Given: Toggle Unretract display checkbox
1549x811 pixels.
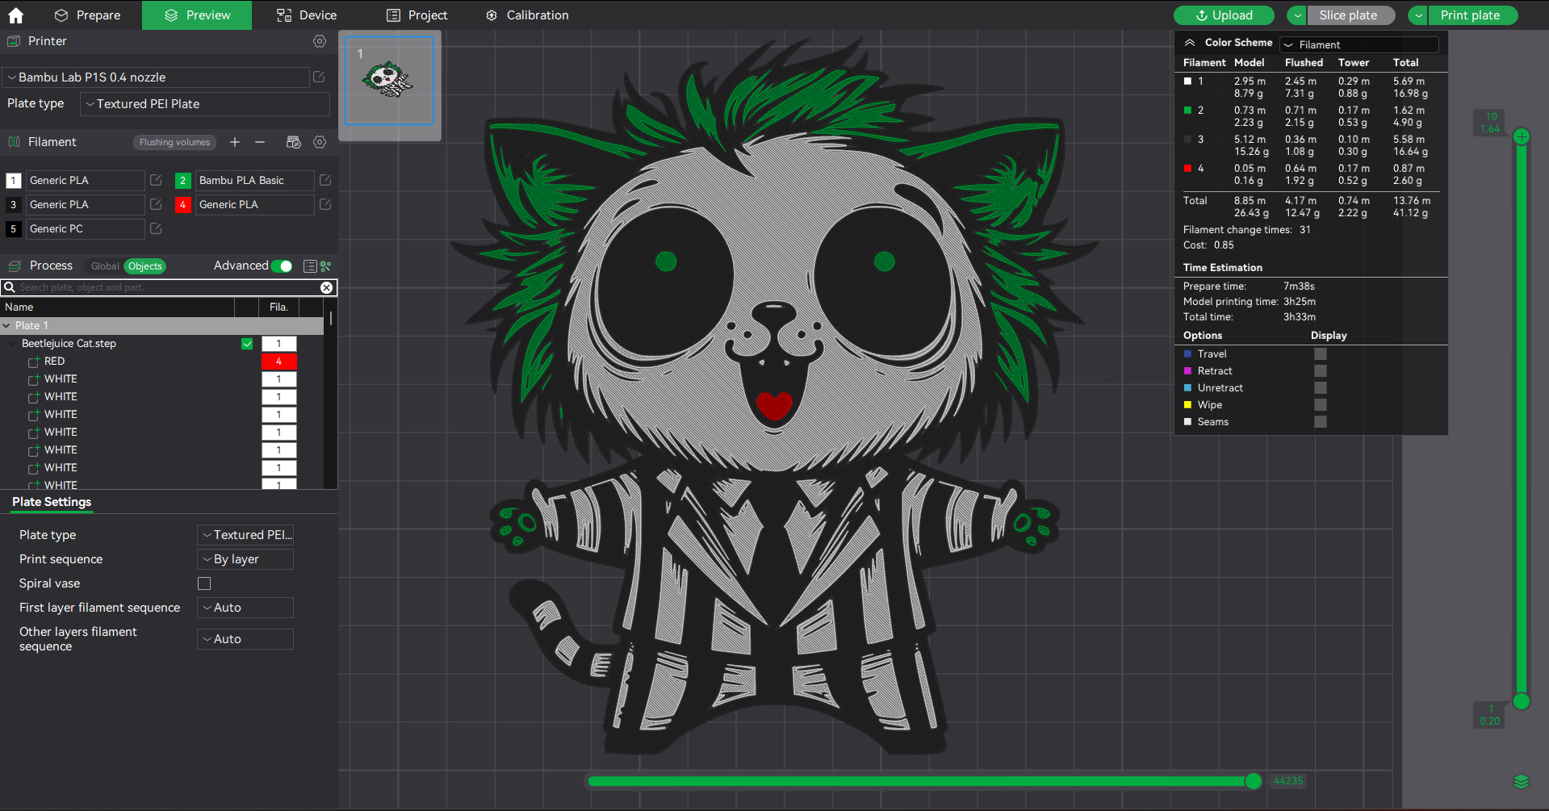Looking at the screenshot, I should tap(1321, 387).
